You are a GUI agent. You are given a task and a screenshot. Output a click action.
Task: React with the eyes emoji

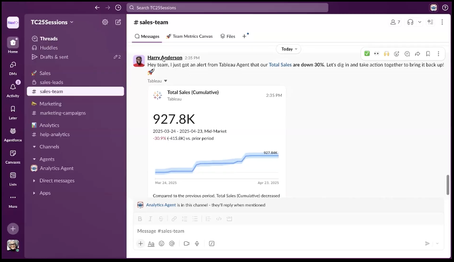click(377, 54)
